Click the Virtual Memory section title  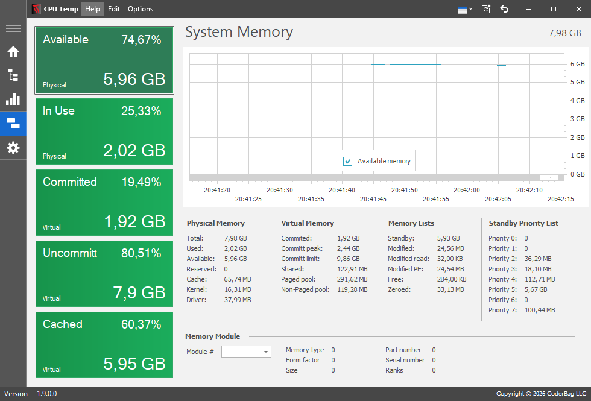[x=308, y=223]
